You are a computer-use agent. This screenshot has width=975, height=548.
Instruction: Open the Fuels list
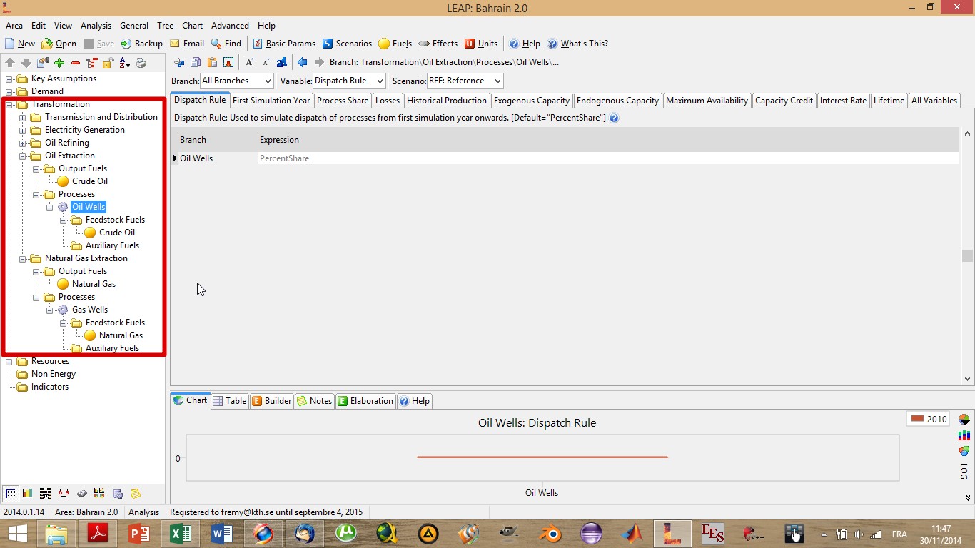(x=395, y=44)
